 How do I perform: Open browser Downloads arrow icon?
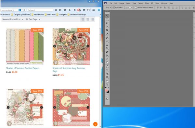click(70, 10)
